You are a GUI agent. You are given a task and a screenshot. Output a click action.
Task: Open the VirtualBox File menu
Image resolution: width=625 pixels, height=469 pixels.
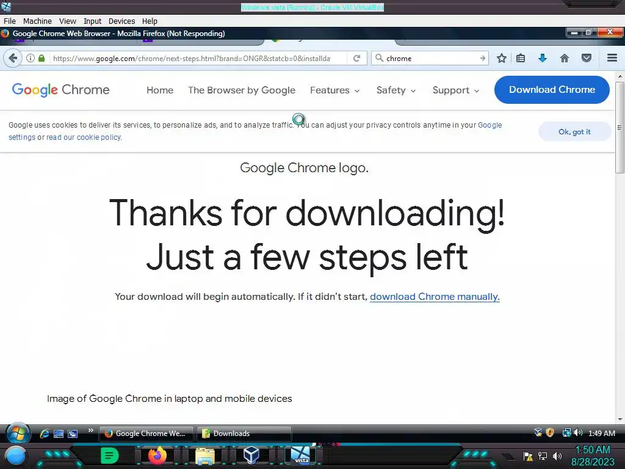(10, 21)
